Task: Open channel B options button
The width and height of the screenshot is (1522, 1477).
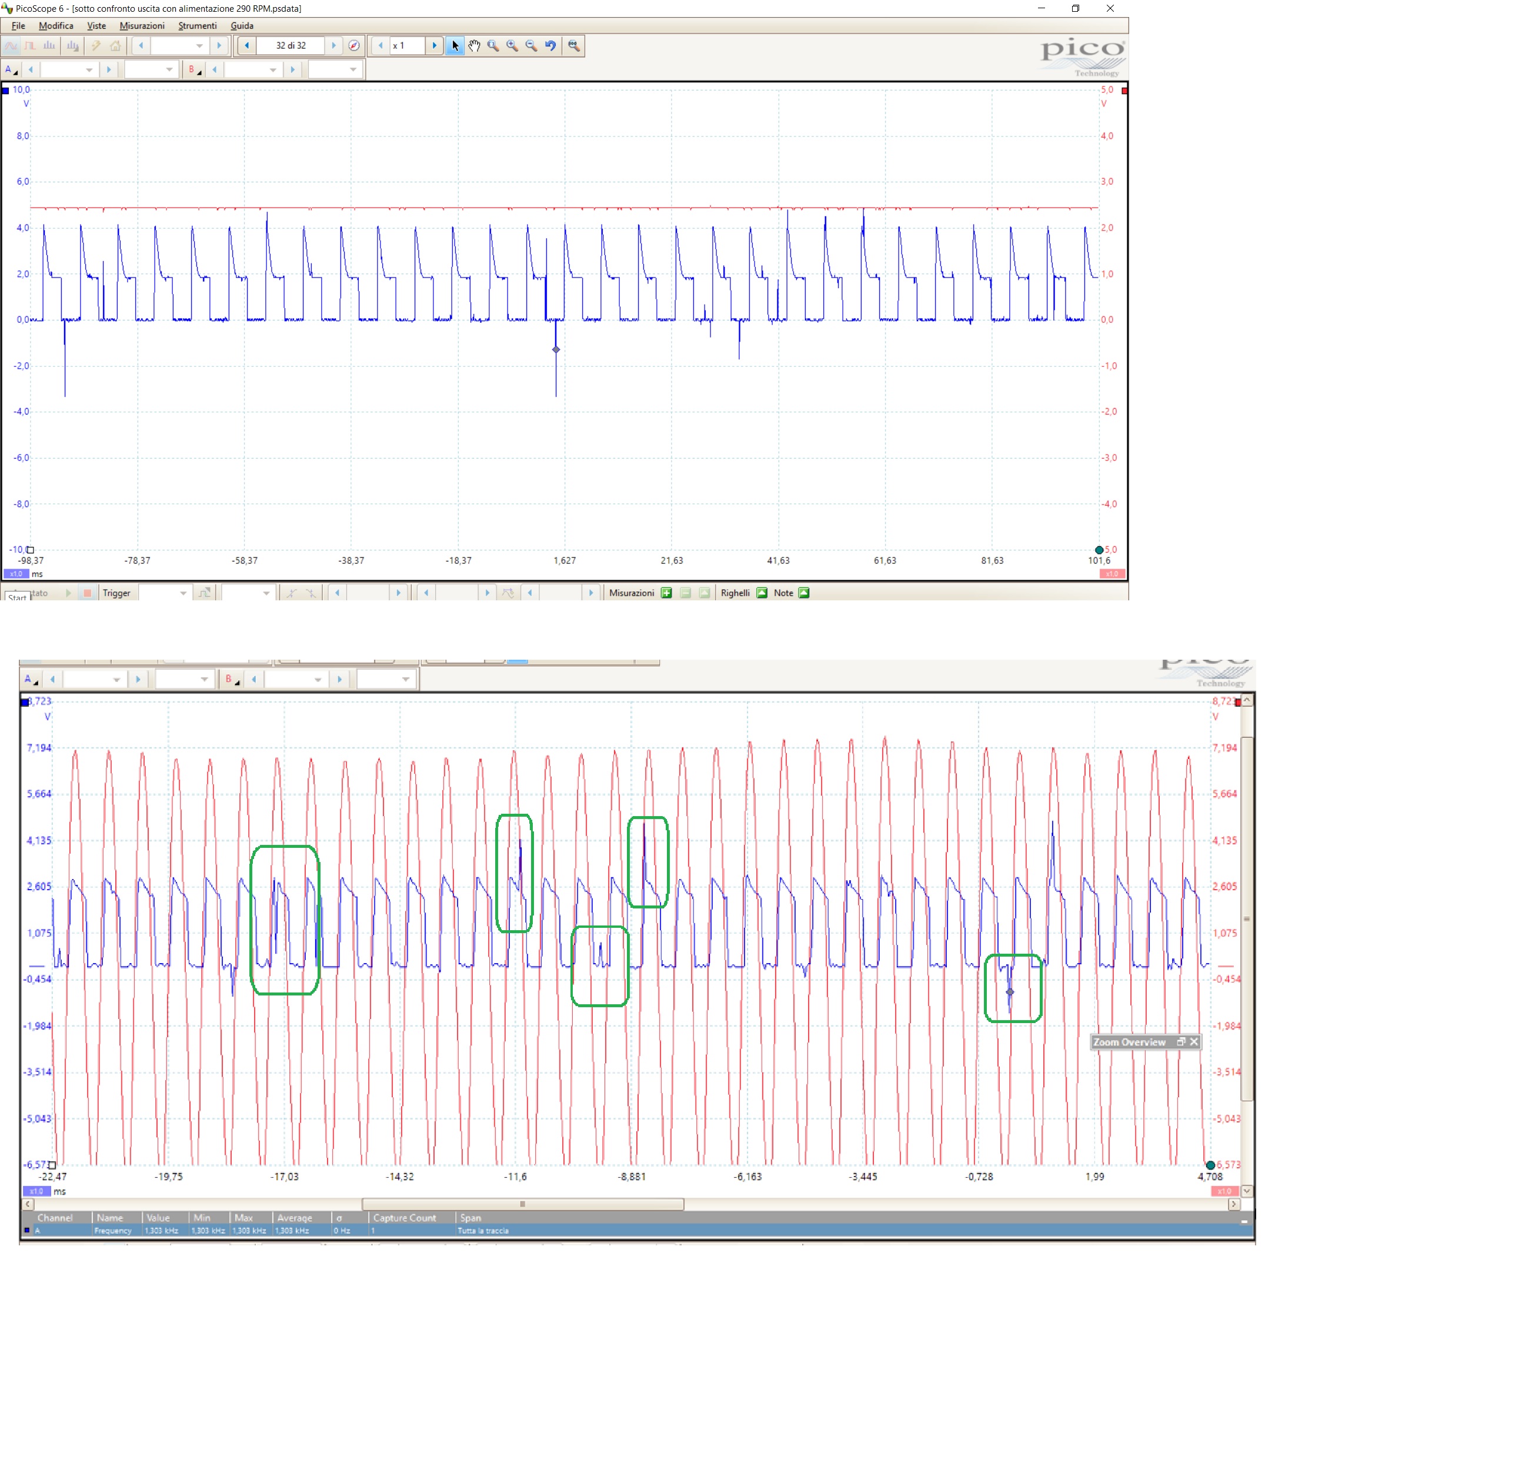Action: click(x=194, y=70)
